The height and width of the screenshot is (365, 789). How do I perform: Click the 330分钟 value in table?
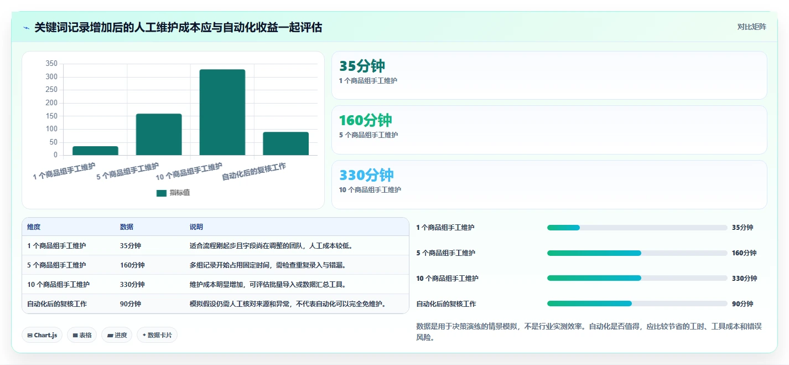132,284
